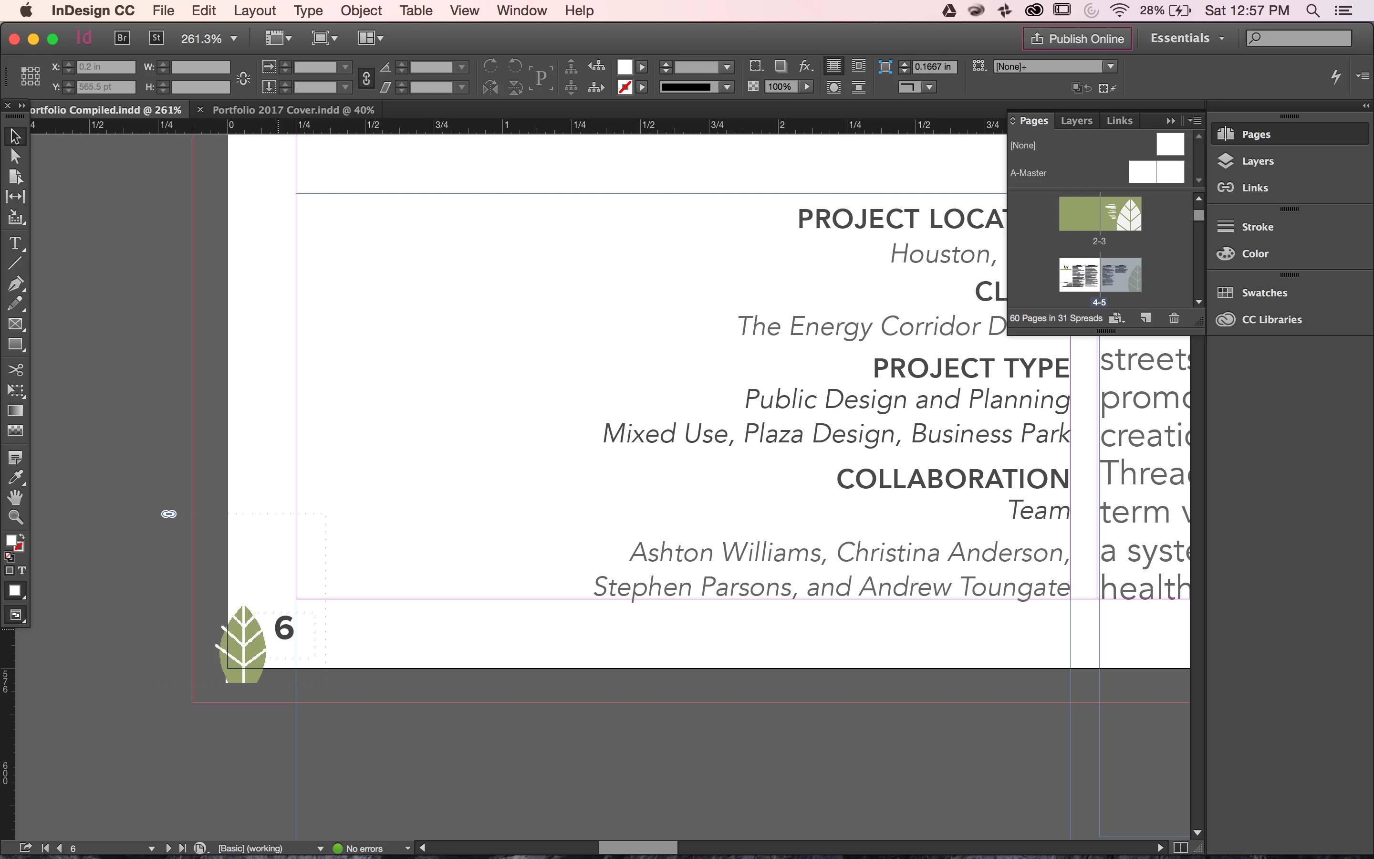Select spread 2-3 thumbnail in Pages

(x=1100, y=214)
